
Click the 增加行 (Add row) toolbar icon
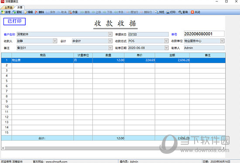132,12
